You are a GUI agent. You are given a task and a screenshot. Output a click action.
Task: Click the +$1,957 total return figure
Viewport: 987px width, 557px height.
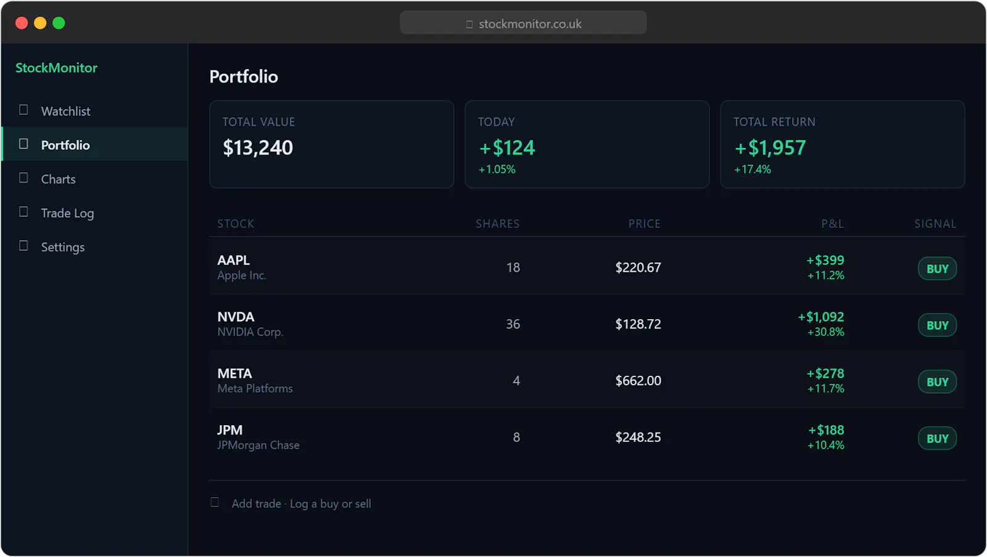point(770,148)
